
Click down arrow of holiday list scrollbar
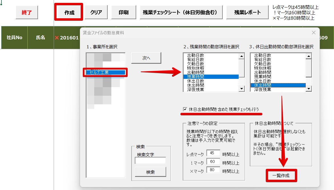coord(309,89)
